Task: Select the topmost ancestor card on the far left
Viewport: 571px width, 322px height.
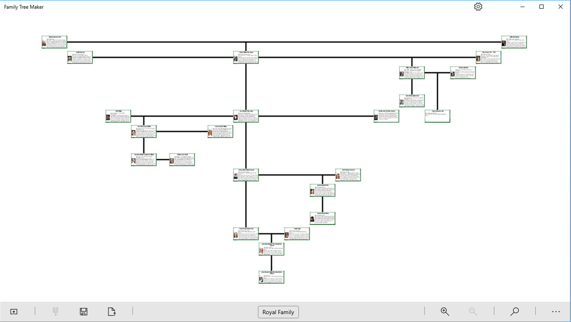Action: (x=54, y=42)
